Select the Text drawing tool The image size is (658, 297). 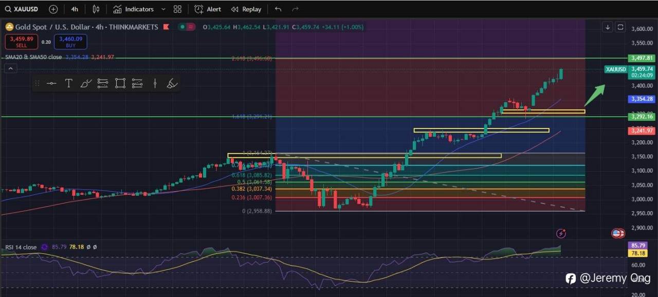pos(69,83)
